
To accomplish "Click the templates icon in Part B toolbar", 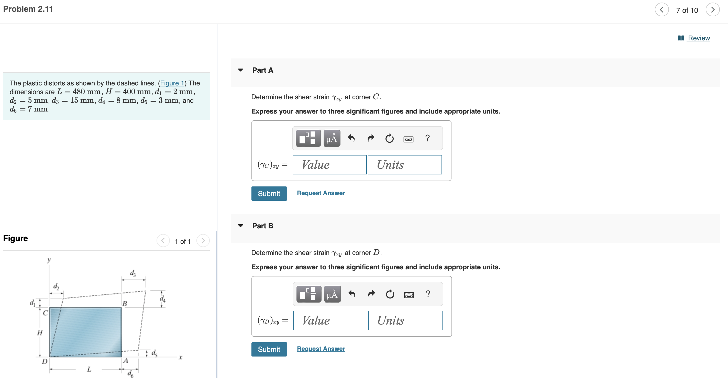I will click(308, 294).
